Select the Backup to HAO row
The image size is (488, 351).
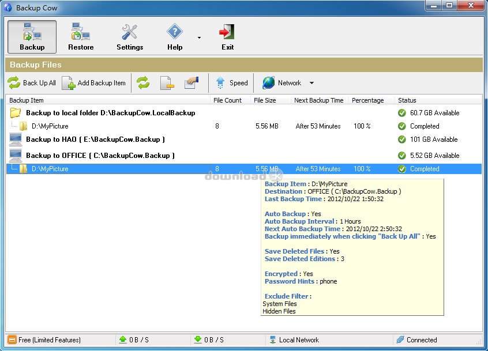pyautogui.click(x=244, y=139)
